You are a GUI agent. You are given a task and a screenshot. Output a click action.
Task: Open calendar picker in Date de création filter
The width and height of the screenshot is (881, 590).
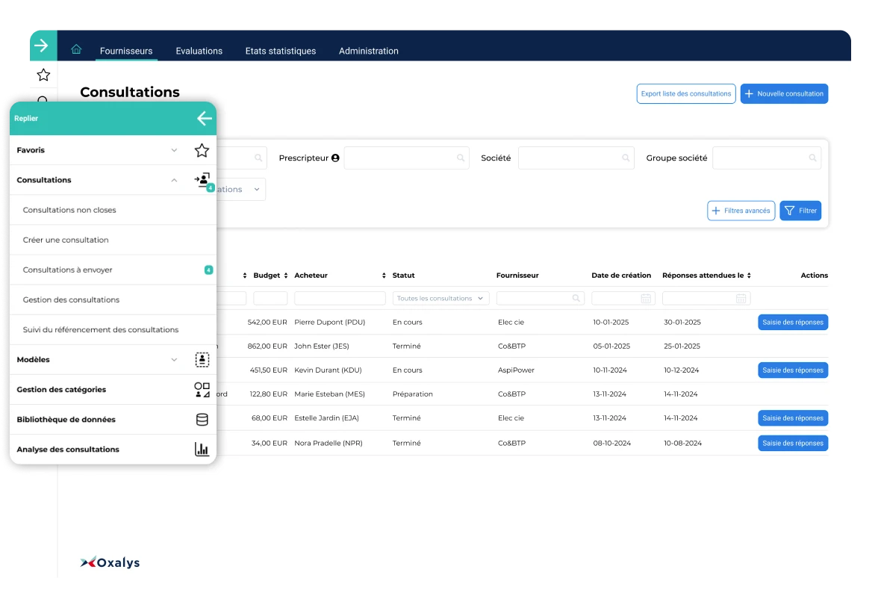click(646, 299)
